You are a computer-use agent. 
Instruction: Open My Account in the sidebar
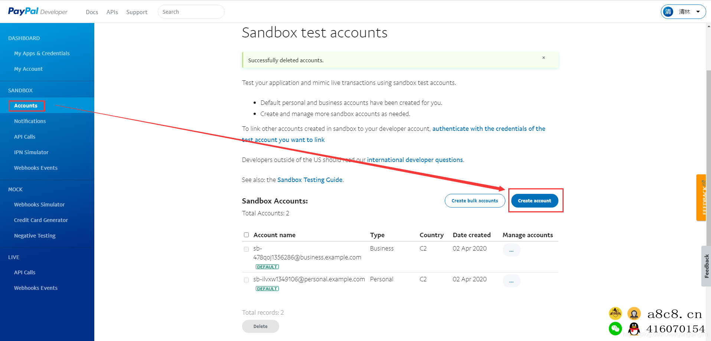click(x=29, y=69)
